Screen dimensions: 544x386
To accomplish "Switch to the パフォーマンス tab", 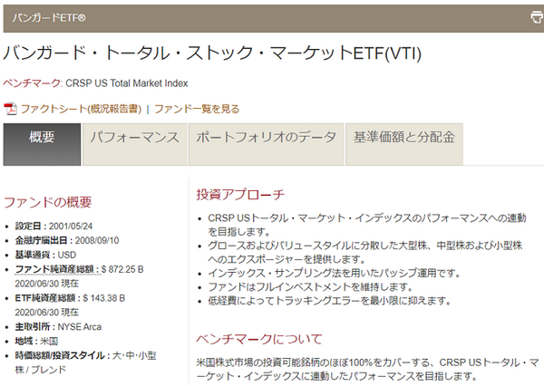I will point(134,144).
